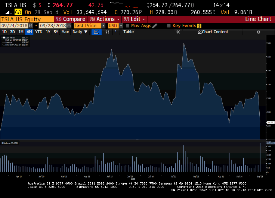275x198 pixels.
Task: Select the bar/candle chart type icon
Action: point(107,32)
